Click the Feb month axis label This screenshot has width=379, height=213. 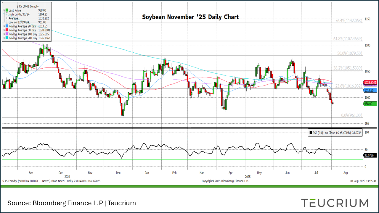pyautogui.click(x=175, y=172)
